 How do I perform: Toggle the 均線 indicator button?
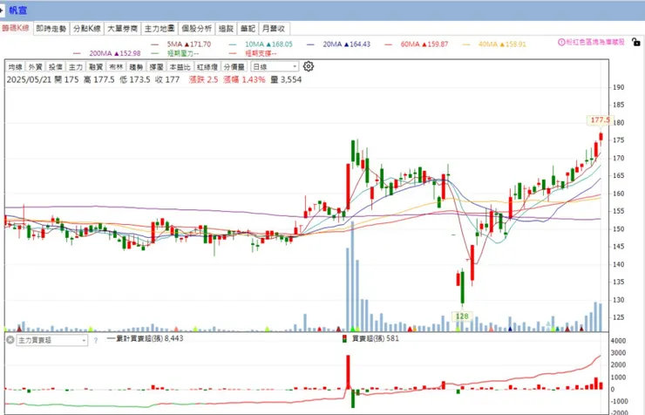[x=15, y=66]
